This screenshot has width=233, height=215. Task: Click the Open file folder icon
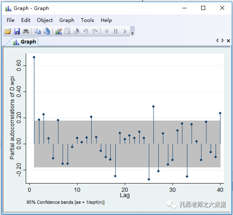click(x=8, y=31)
